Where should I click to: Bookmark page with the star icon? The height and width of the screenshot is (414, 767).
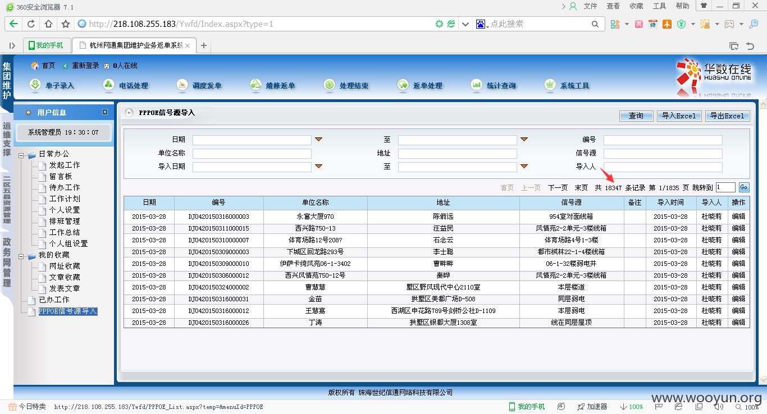tap(66, 24)
